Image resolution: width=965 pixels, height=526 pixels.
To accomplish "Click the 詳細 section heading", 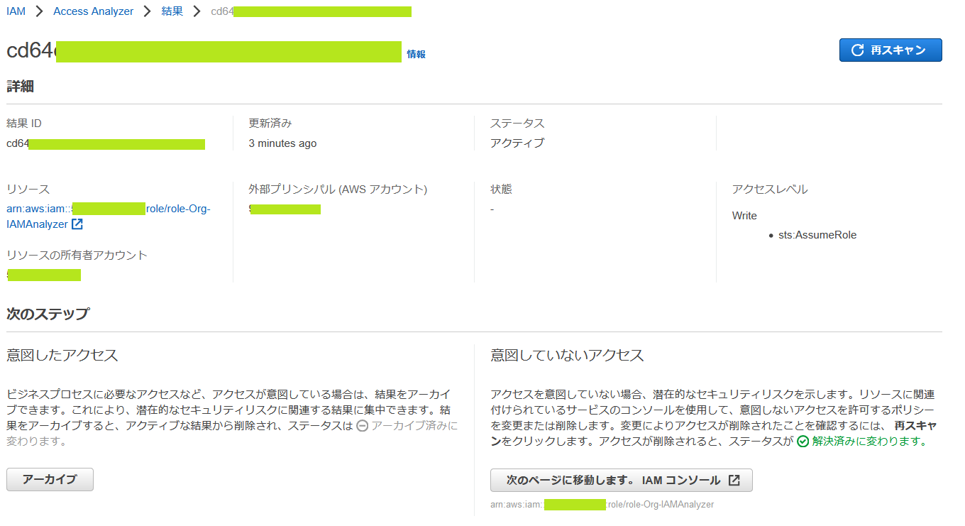I will pyautogui.click(x=21, y=87).
